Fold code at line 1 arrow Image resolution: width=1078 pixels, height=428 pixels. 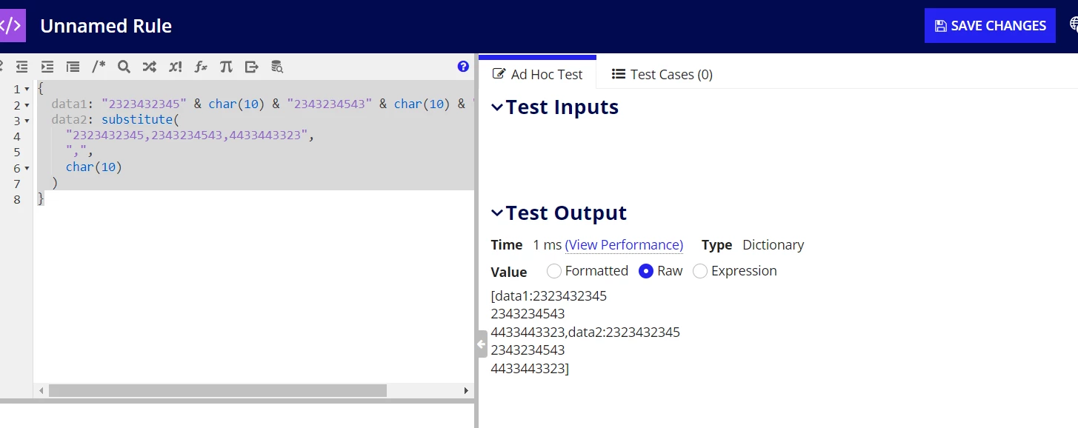27,89
